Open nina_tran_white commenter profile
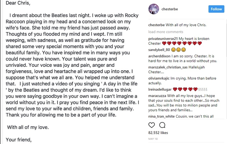The height and width of the screenshot is (144, 227). [x=162, y=116]
